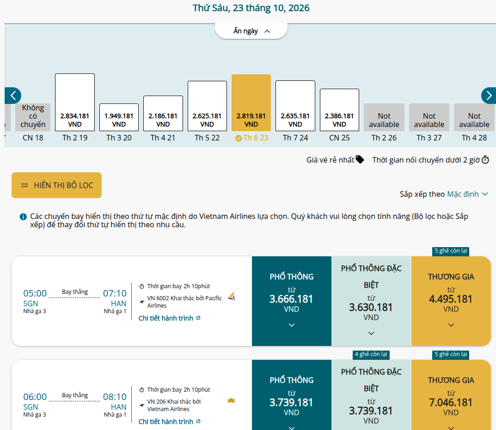The height and width of the screenshot is (430, 496).
Task: Click 06:00 SGN departure time
Action: click(35, 397)
